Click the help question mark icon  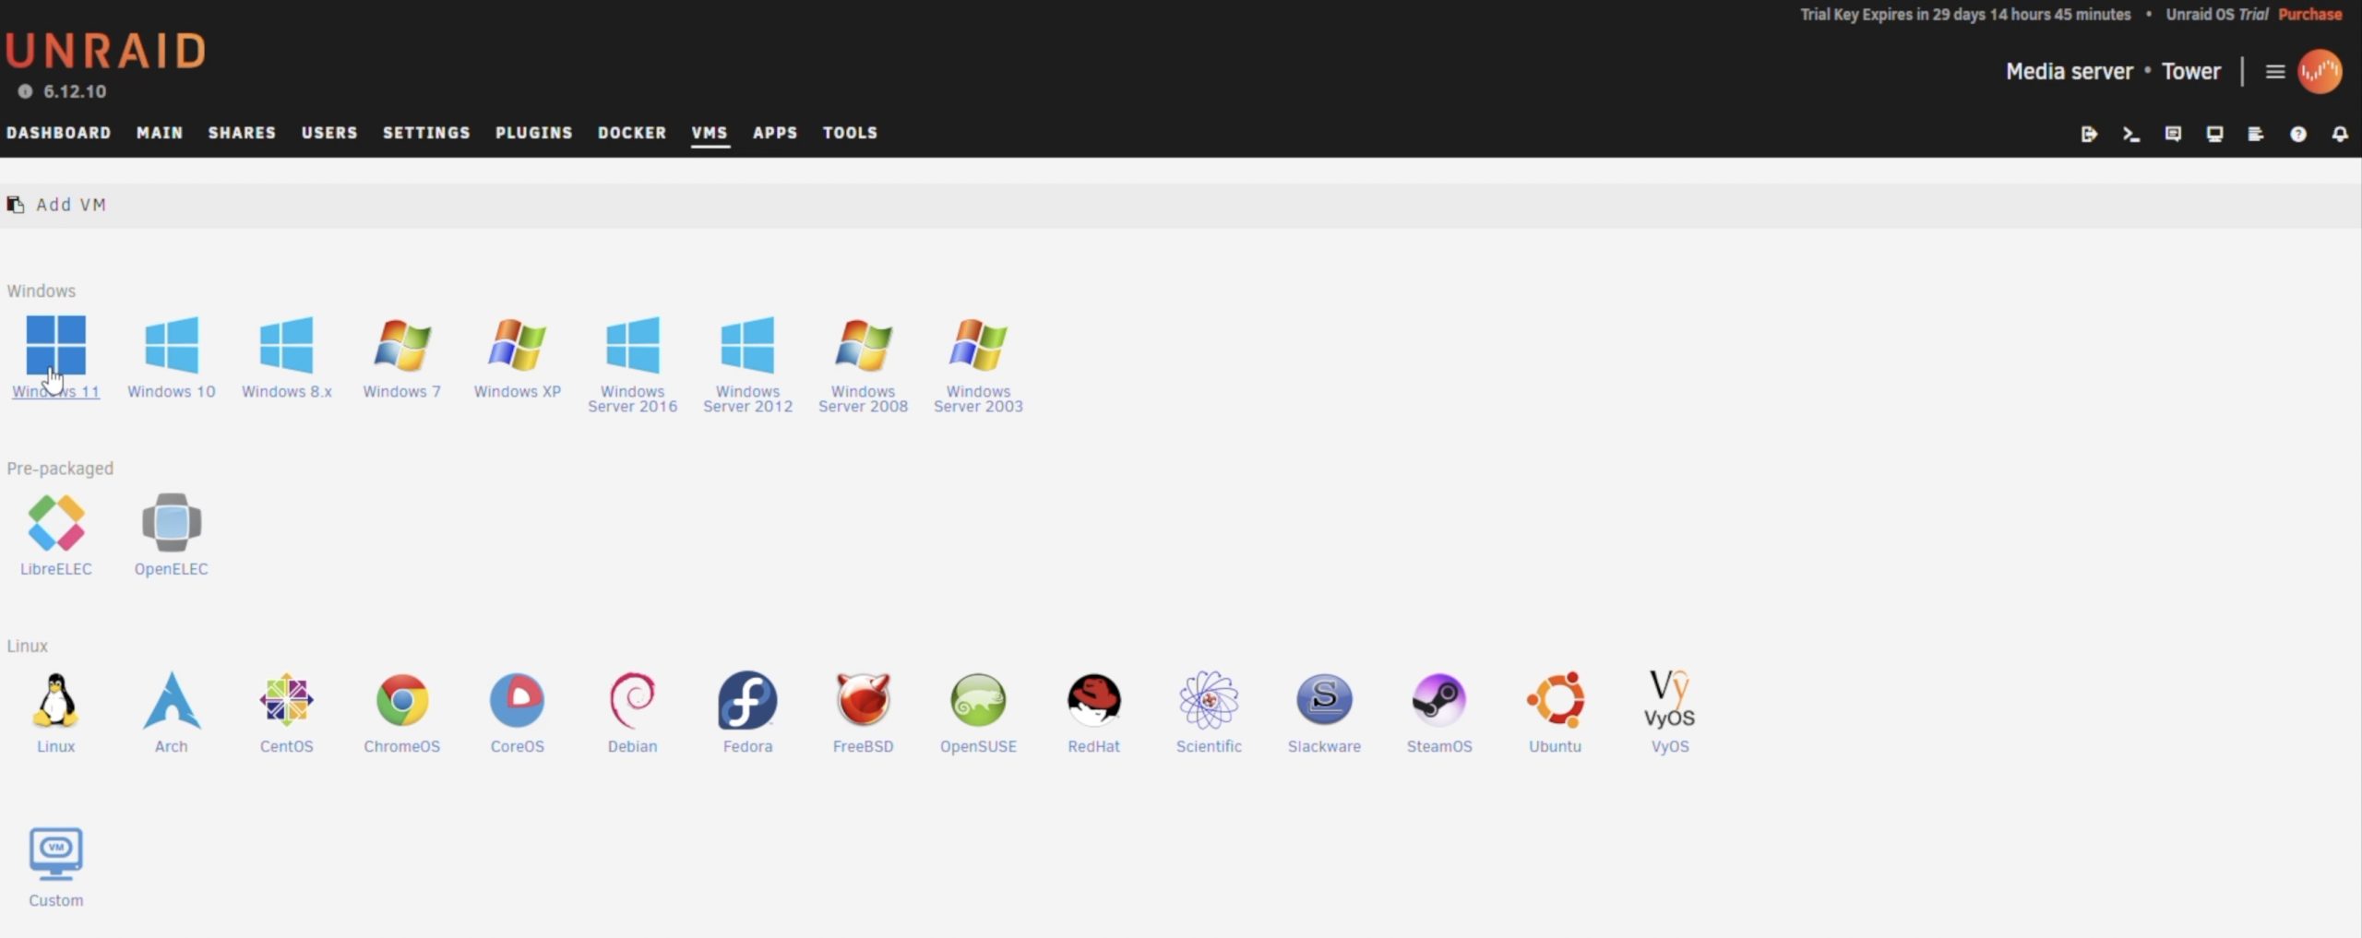point(2298,134)
